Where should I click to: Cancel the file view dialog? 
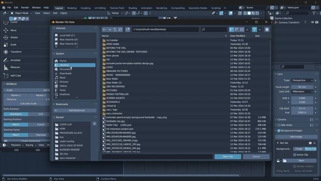click(256, 156)
